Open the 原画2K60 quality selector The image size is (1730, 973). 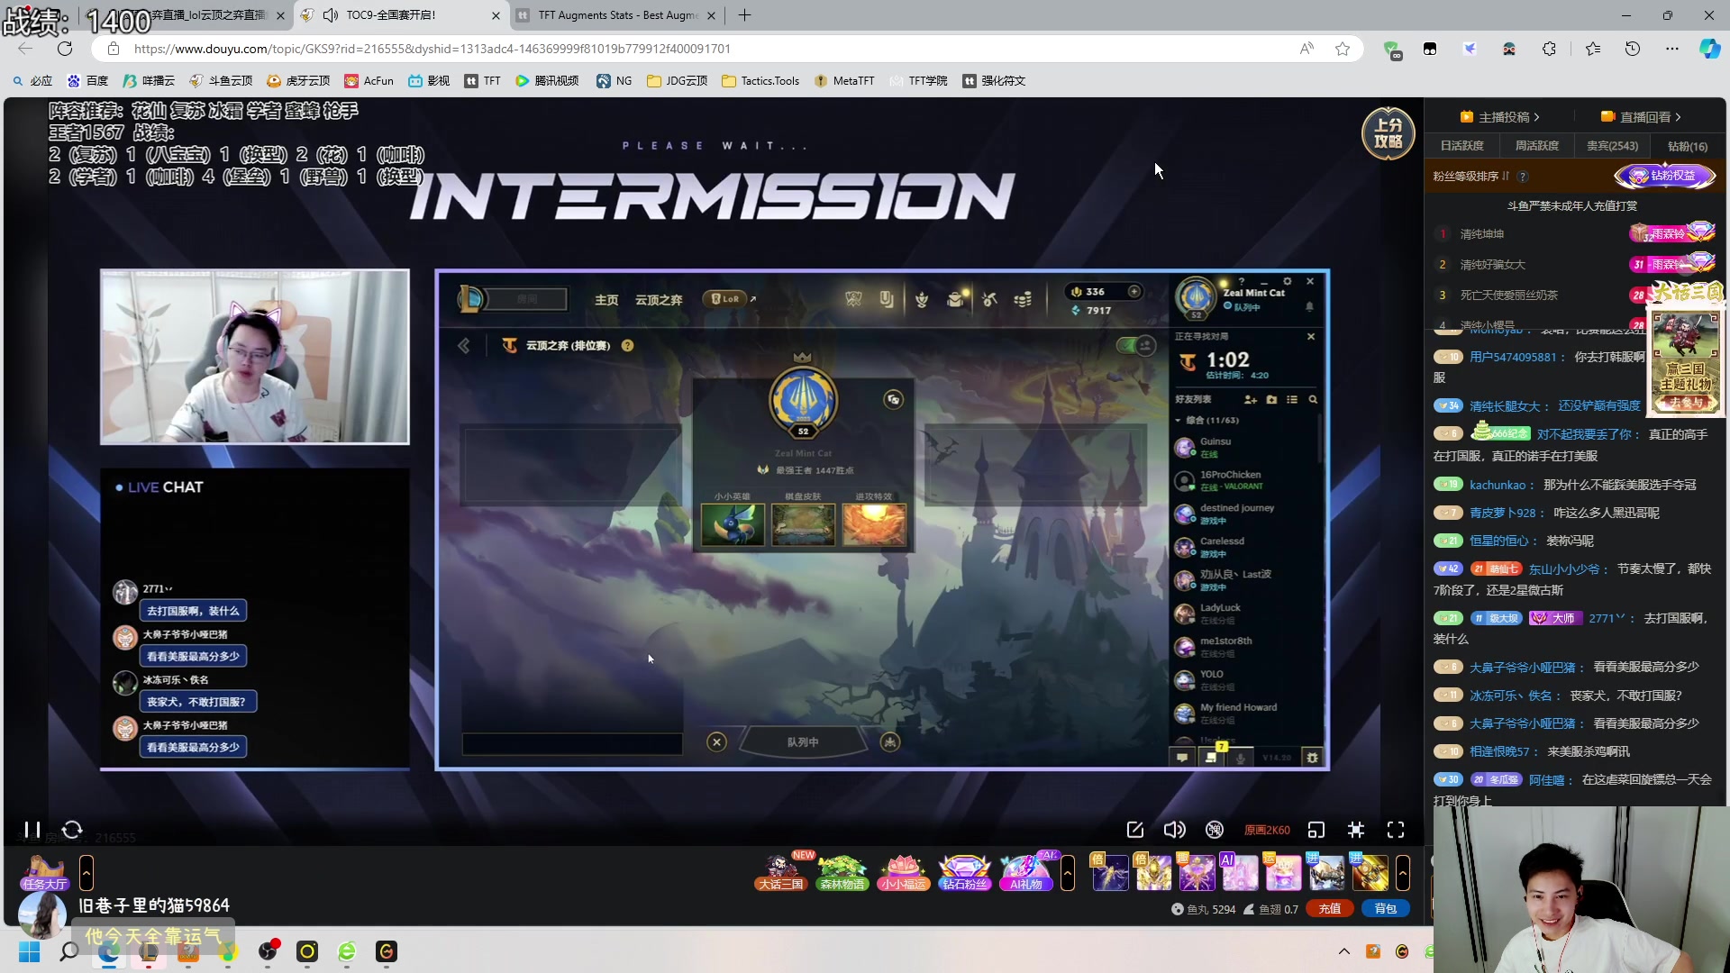point(1267,830)
